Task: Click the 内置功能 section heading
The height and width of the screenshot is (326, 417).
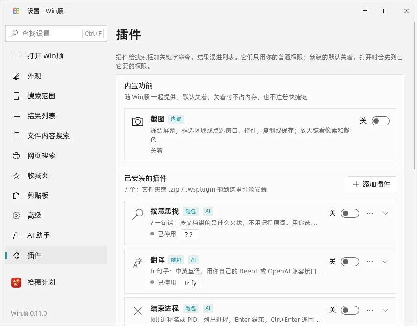Action: point(139,86)
